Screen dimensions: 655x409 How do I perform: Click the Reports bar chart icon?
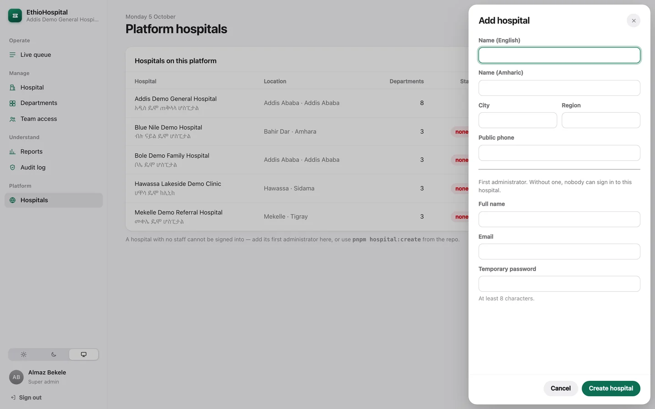point(13,152)
